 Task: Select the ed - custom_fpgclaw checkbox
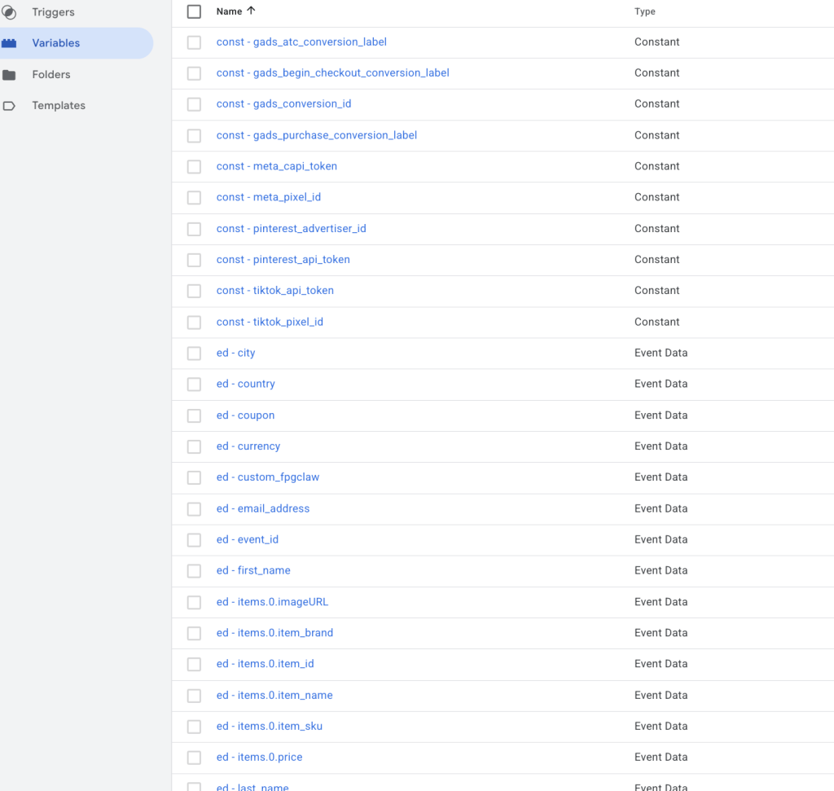[194, 477]
